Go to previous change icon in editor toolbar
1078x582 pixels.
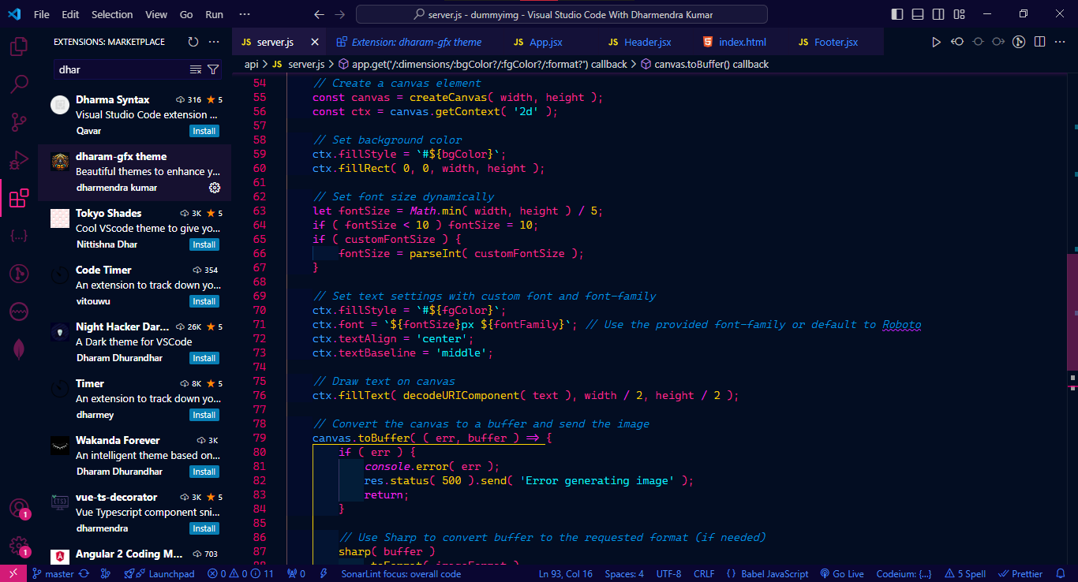(957, 43)
